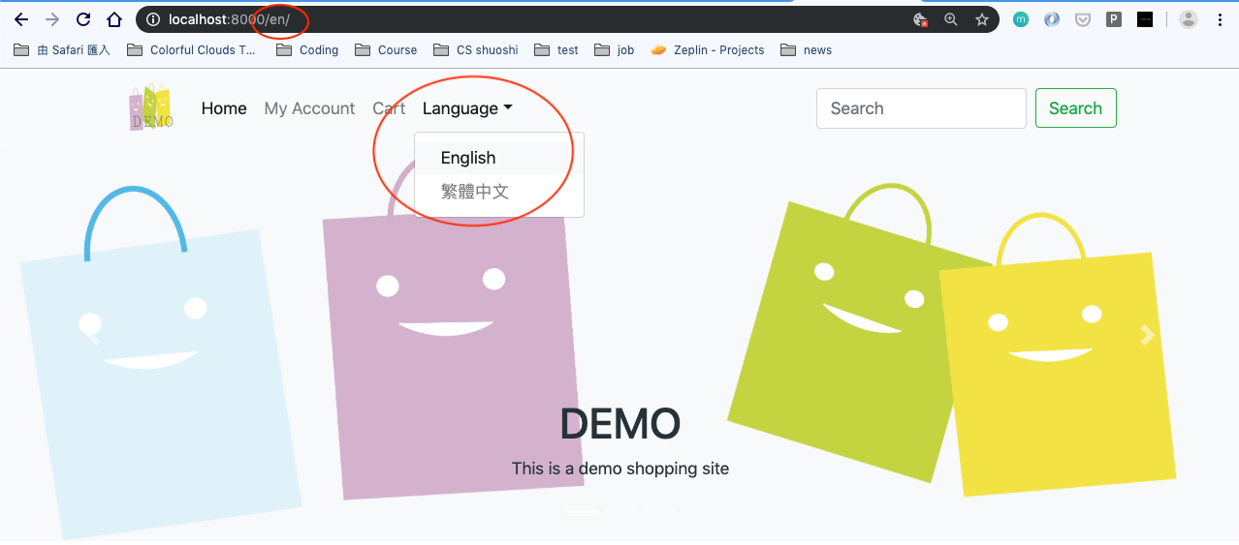Open the Home nav link

(x=224, y=108)
